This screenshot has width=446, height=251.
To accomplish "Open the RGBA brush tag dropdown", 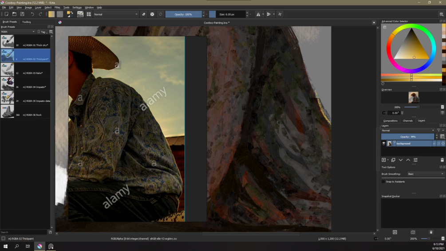I will tap(18, 32).
